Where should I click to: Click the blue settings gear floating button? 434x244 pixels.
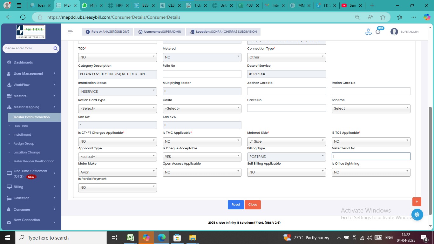[x=417, y=214]
